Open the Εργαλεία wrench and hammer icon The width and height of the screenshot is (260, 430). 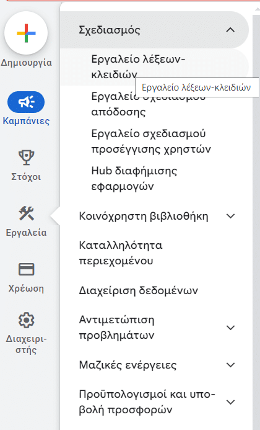(26, 213)
